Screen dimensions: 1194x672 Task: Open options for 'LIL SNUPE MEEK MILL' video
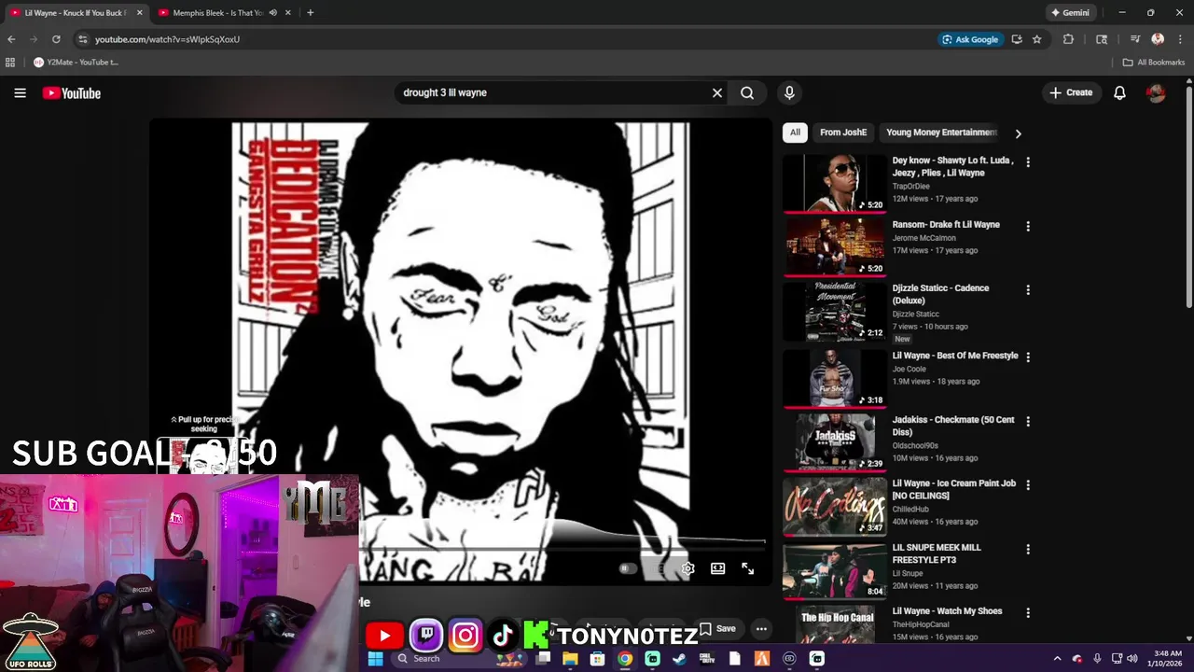(1028, 549)
